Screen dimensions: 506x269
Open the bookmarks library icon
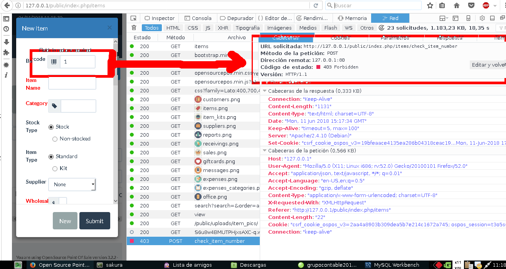[x=442, y=5]
